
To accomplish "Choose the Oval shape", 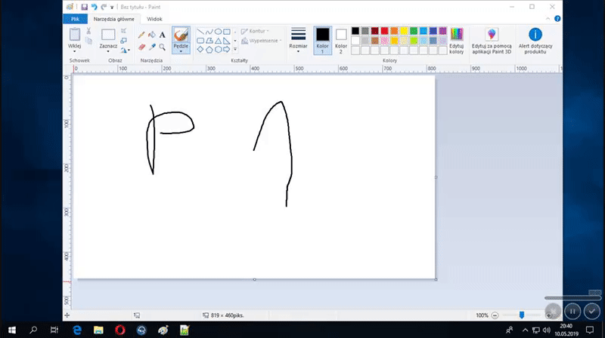I will tap(218, 32).
